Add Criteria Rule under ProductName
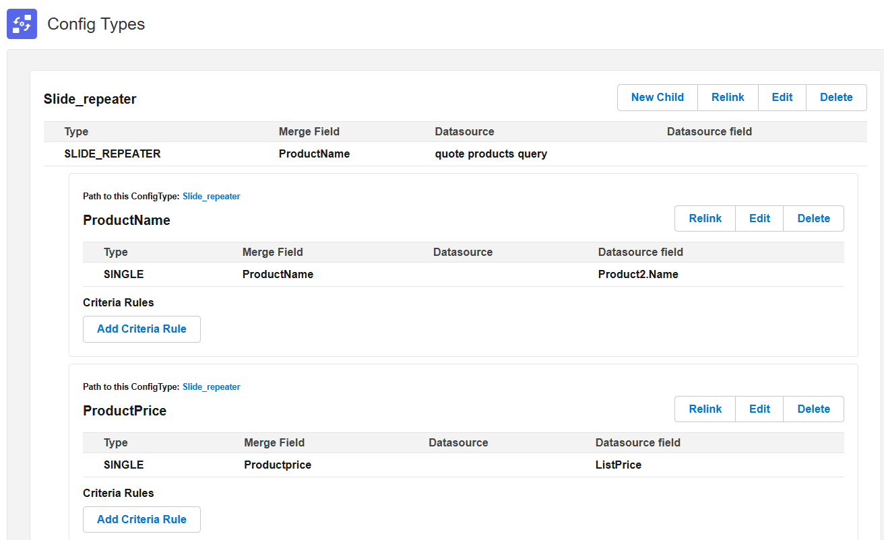This screenshot has width=884, height=540. (141, 329)
